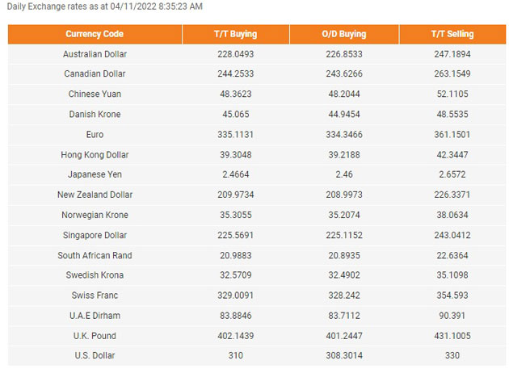Select the Singapore Dollar row label
Image resolution: width=509 pixels, height=373 pixels.
pyautogui.click(x=95, y=235)
